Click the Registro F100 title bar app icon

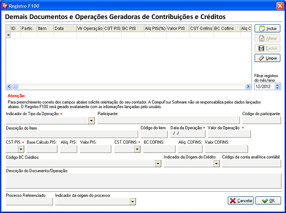coord(4,5)
